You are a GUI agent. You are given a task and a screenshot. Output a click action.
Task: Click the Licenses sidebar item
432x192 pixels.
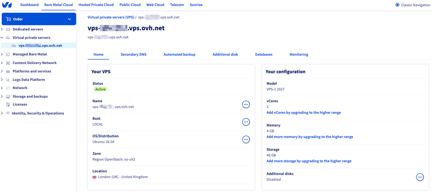tap(20, 104)
